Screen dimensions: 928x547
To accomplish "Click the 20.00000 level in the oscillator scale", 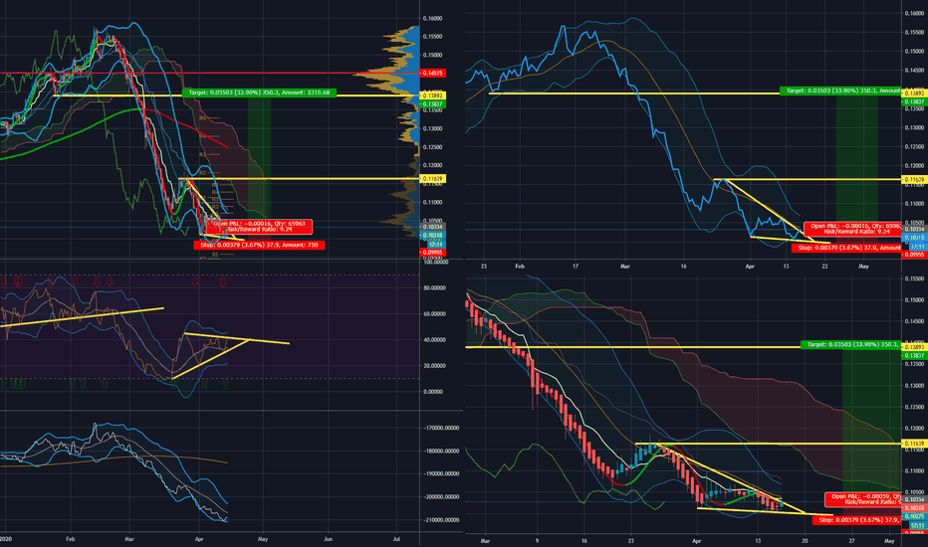I will coord(434,366).
